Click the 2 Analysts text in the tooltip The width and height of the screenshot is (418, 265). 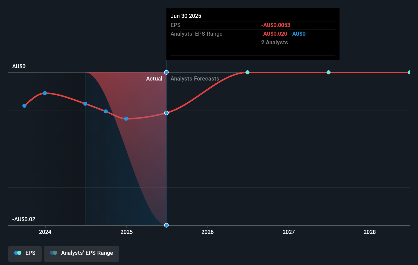tap(274, 42)
